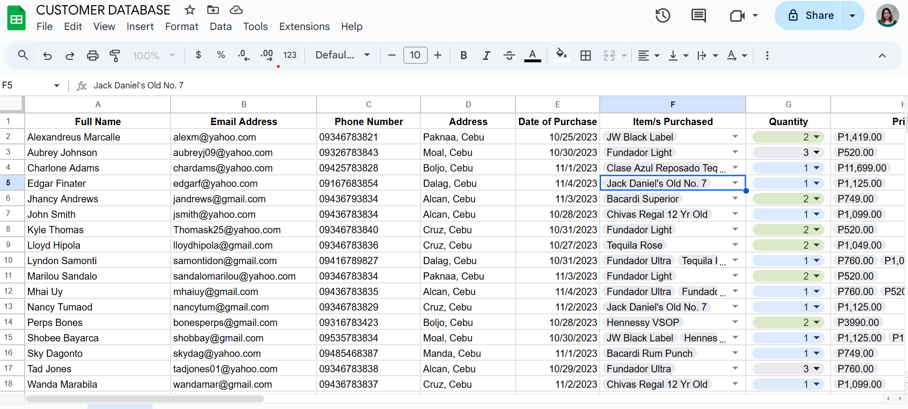The image size is (908, 409).
Task: Open the zoom 100% dropdown
Action: click(x=154, y=56)
